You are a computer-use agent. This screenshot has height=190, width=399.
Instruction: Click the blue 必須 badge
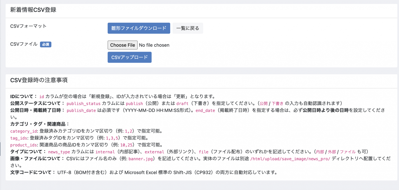tap(45, 44)
